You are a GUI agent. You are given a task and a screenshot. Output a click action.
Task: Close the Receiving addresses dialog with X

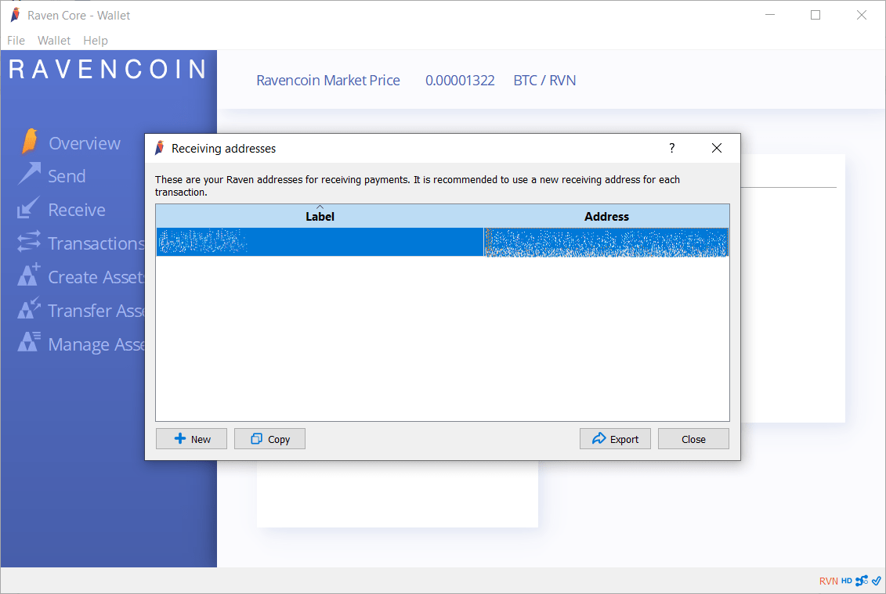pyautogui.click(x=717, y=148)
